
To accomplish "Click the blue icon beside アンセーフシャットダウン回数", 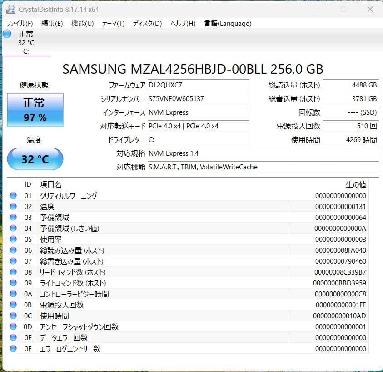I will pyautogui.click(x=14, y=326).
